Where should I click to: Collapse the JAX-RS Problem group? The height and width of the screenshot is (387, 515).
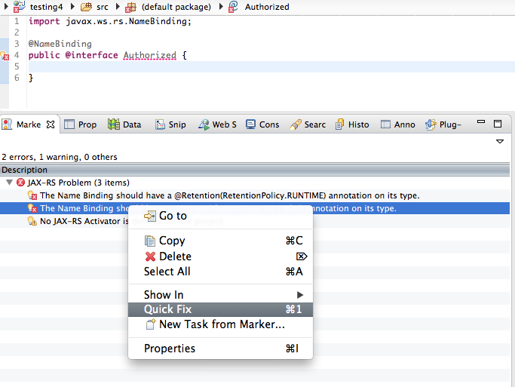[x=9, y=183]
